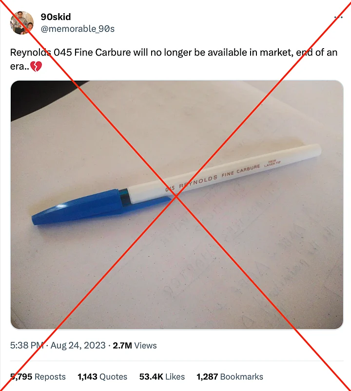
Task: Click the 1,287 Bookmarks count
Action: [x=230, y=376]
